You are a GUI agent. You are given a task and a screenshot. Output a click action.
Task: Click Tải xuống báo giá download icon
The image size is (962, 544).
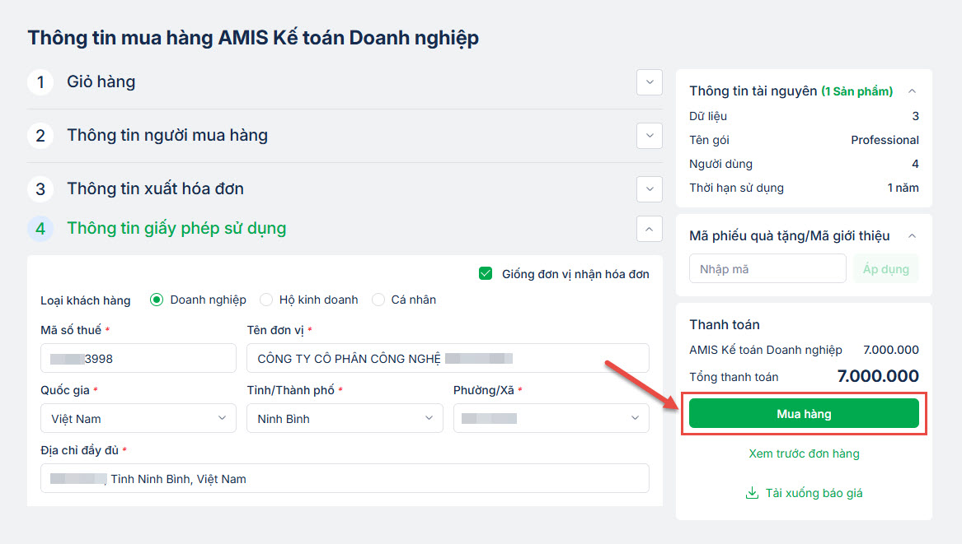click(752, 493)
